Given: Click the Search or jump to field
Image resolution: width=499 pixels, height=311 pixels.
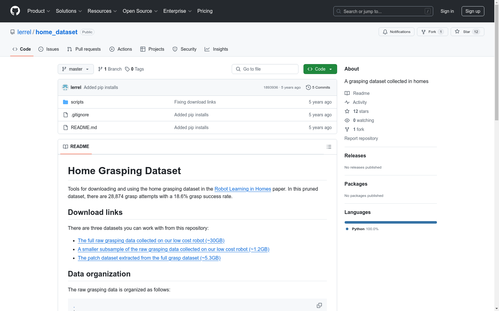Looking at the screenshot, I should (x=383, y=11).
